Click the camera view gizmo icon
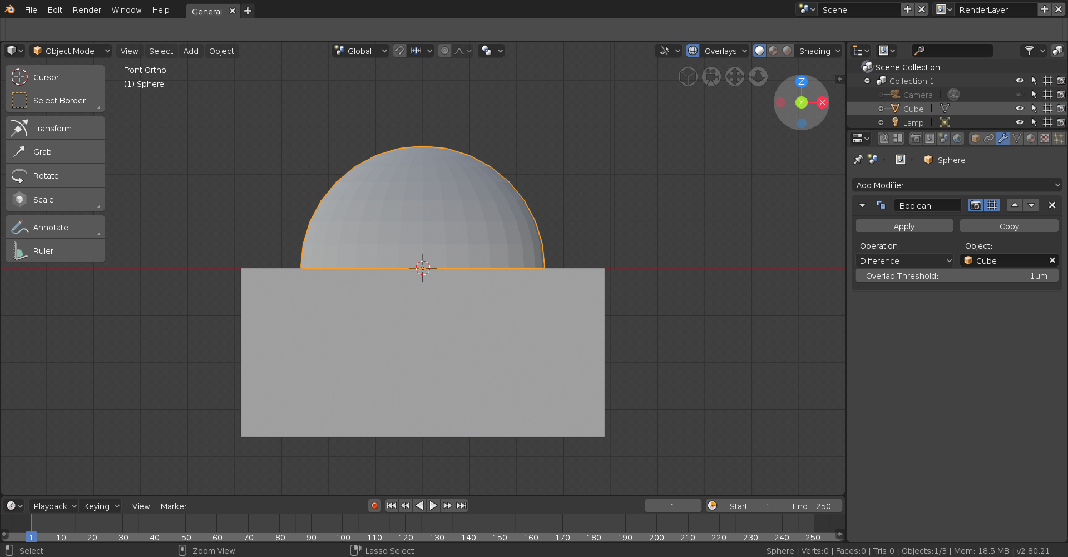This screenshot has height=557, width=1068. pos(711,77)
